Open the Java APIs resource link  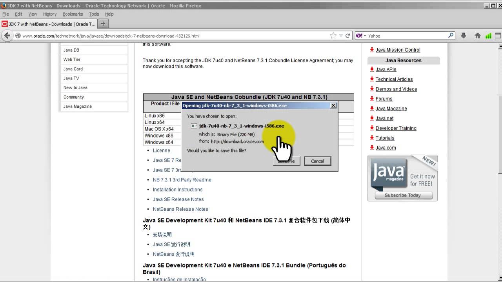click(386, 69)
